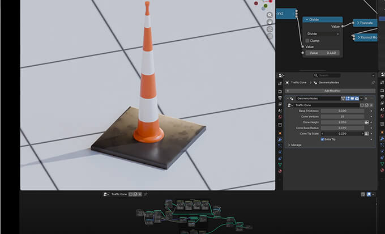Click the pin icon in node editor header
Image resolution: width=385 pixels, height=234 pixels.
coord(146,194)
